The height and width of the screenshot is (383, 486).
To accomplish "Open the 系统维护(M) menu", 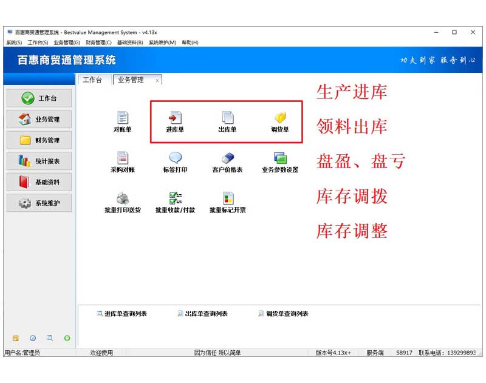I will pos(162,42).
